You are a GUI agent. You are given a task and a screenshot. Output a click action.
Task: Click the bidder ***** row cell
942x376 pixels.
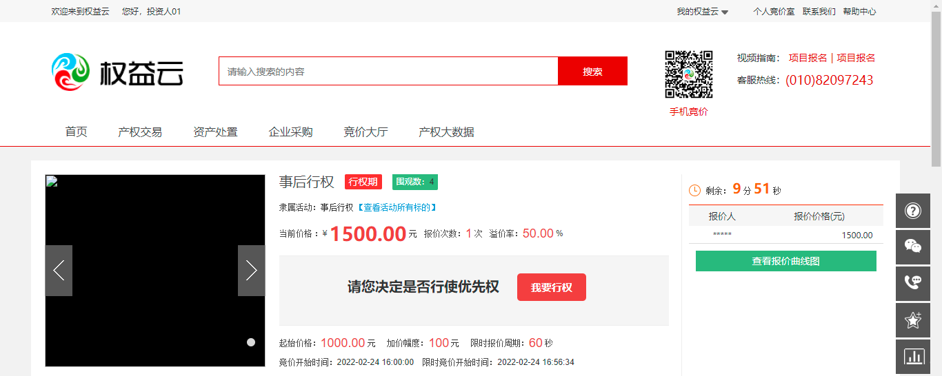coord(722,235)
